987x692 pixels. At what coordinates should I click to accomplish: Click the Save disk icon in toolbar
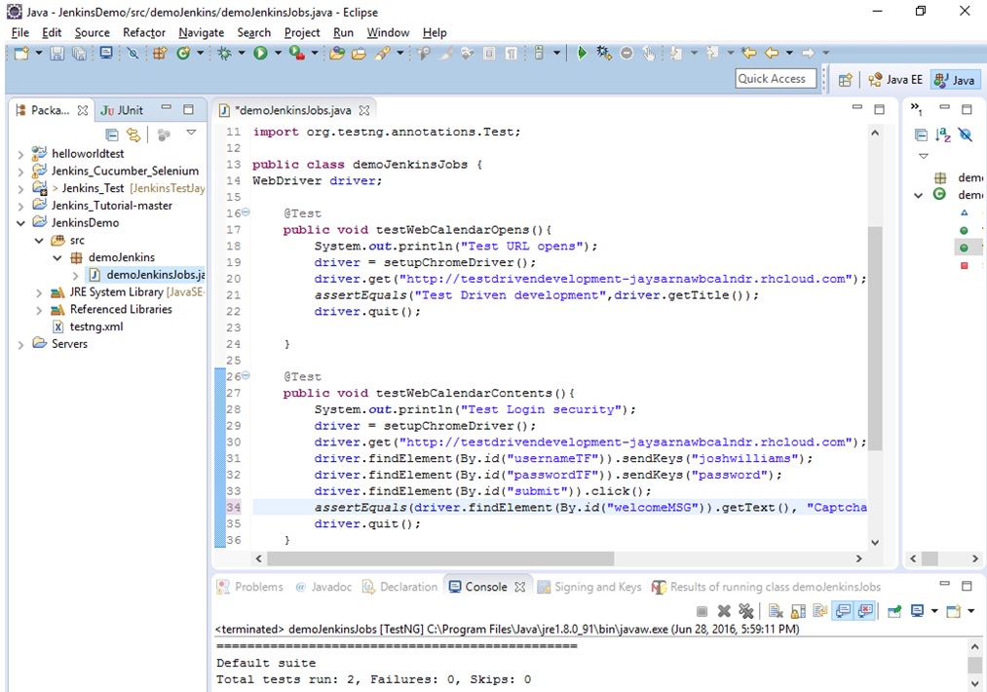click(x=57, y=53)
